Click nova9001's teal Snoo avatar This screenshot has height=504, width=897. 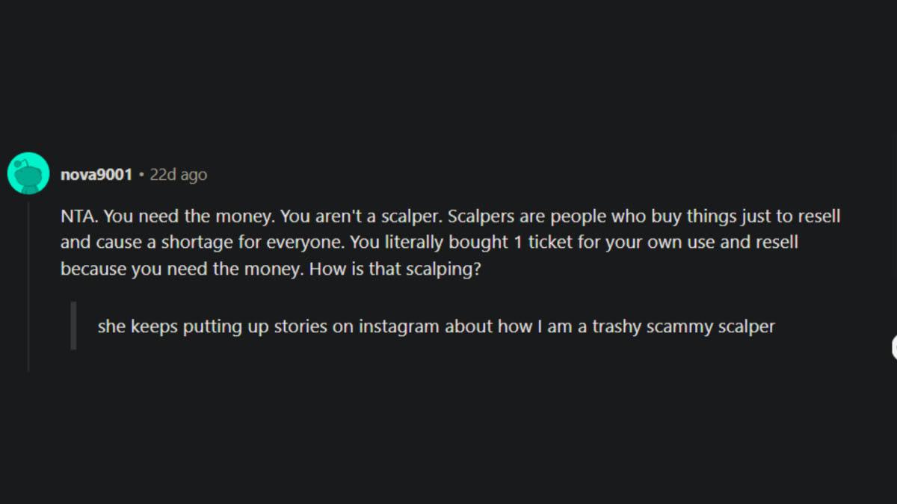pos(28,174)
